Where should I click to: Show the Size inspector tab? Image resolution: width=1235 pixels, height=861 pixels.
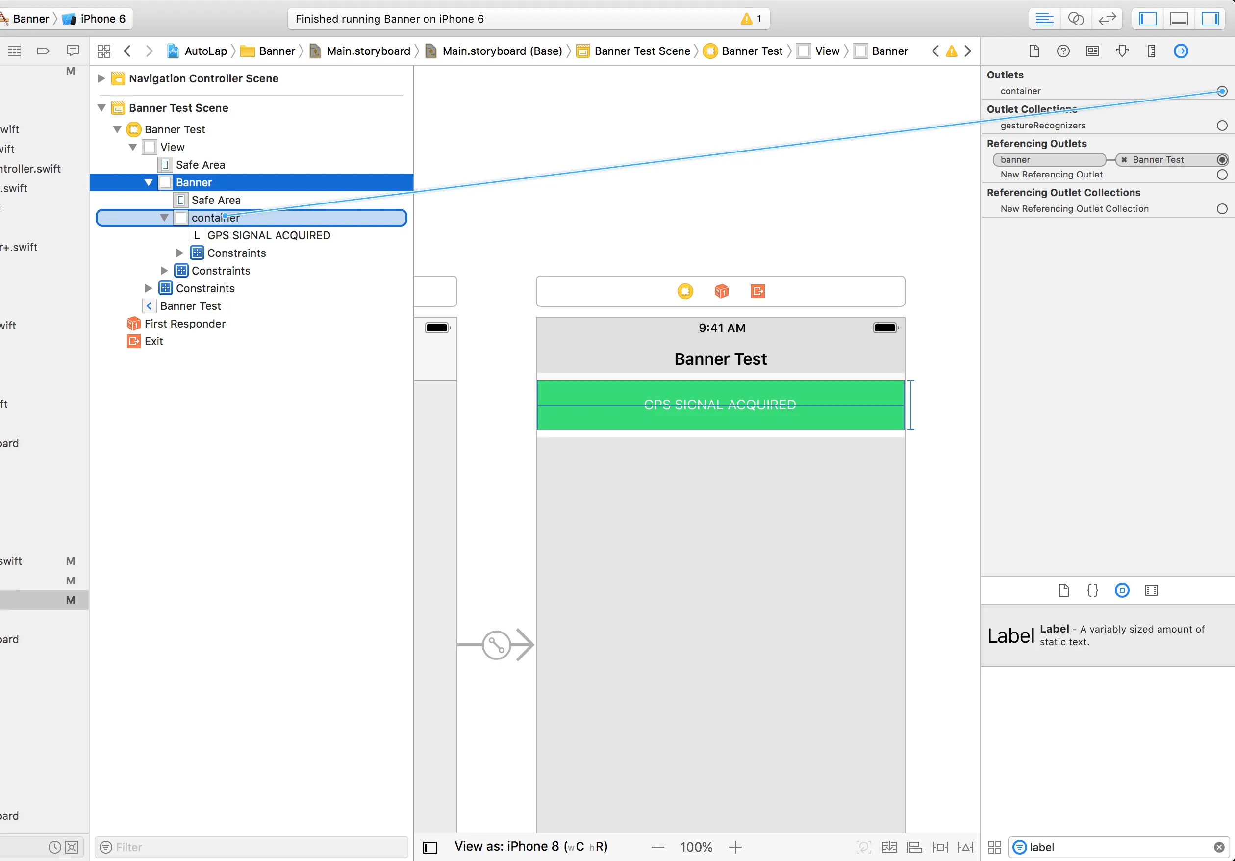(x=1151, y=51)
